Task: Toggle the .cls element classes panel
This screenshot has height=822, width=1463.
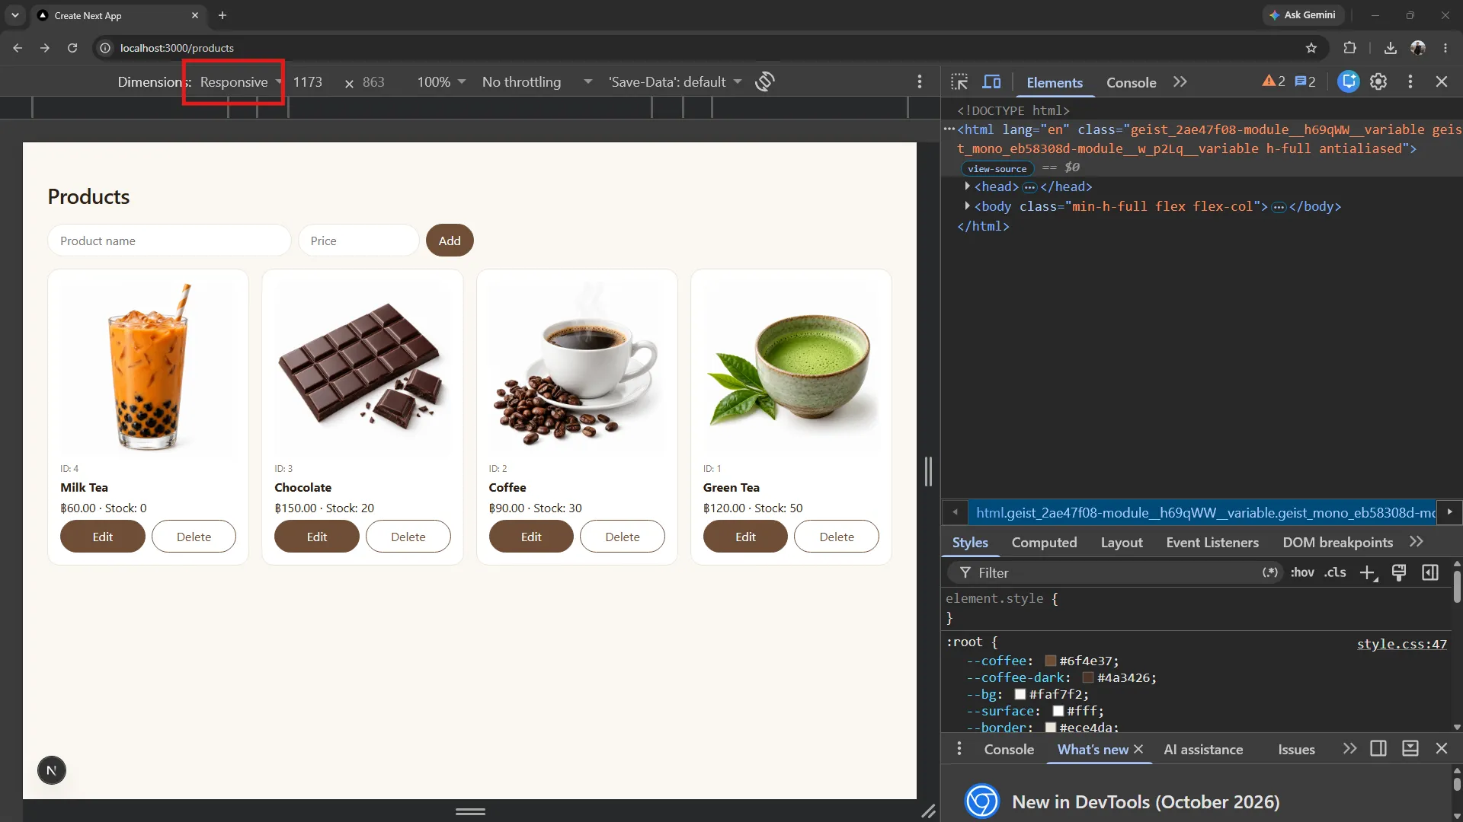Action: [x=1335, y=572]
